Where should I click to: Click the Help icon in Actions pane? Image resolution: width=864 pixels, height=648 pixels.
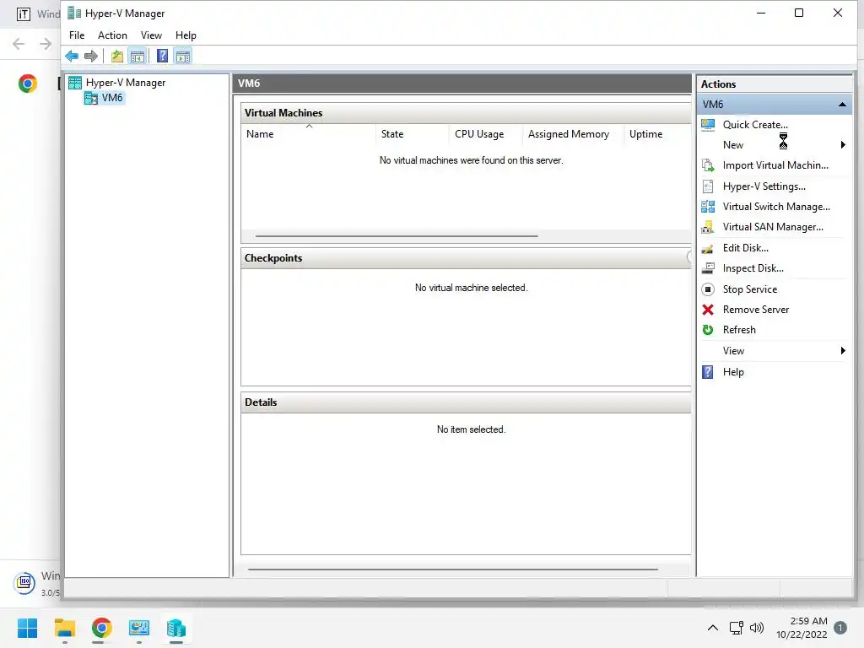point(708,372)
